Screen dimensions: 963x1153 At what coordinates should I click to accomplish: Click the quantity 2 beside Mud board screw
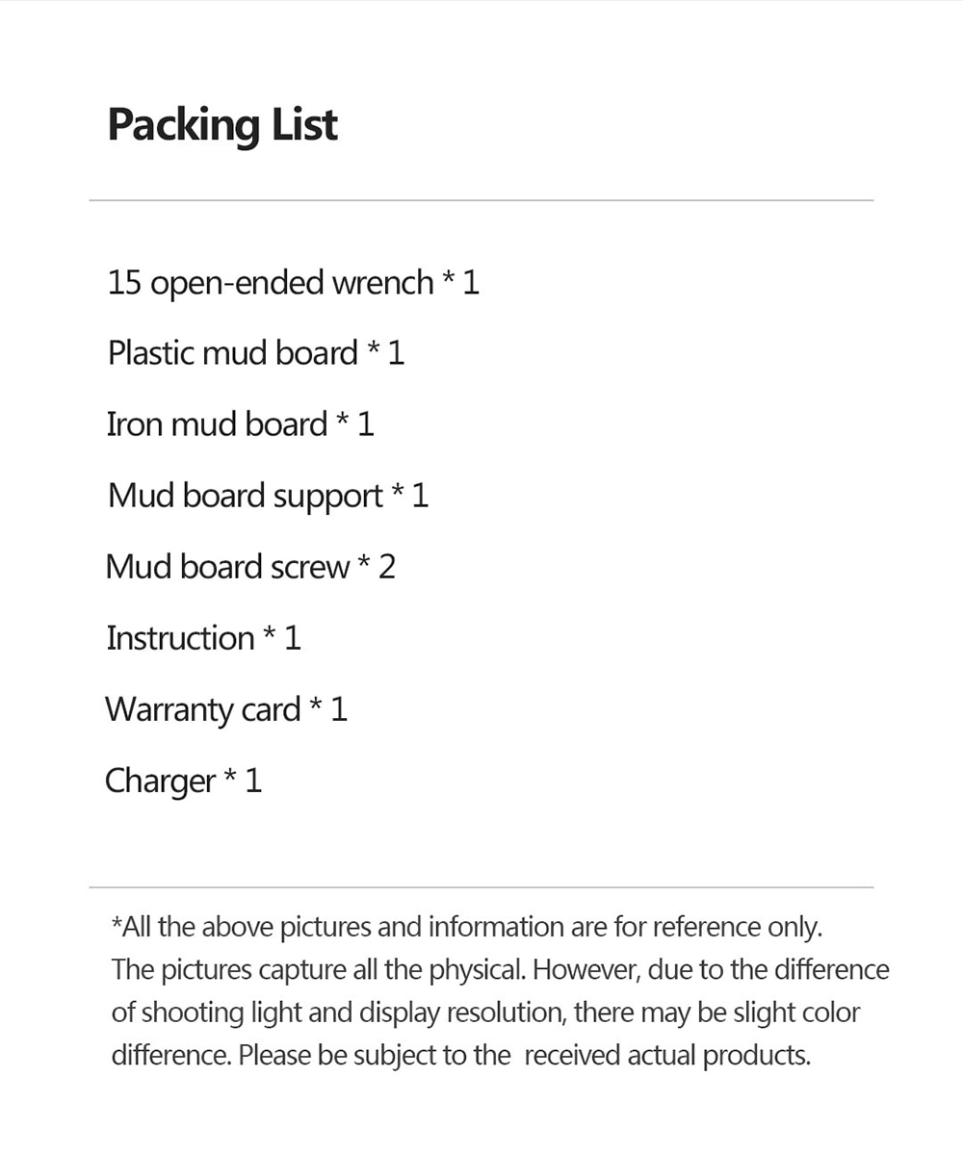coord(387,567)
